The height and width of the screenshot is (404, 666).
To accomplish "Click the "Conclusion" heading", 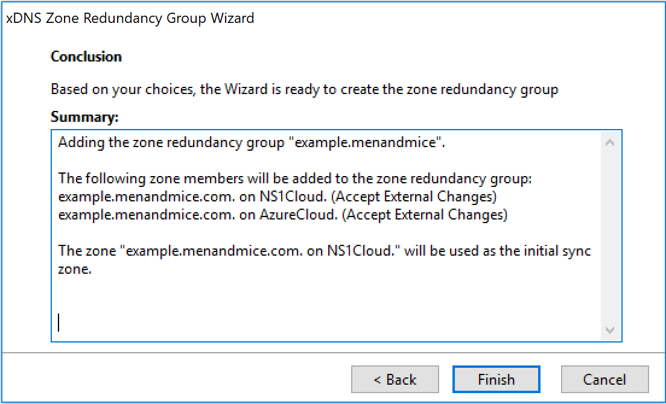I will pyautogui.click(x=86, y=57).
